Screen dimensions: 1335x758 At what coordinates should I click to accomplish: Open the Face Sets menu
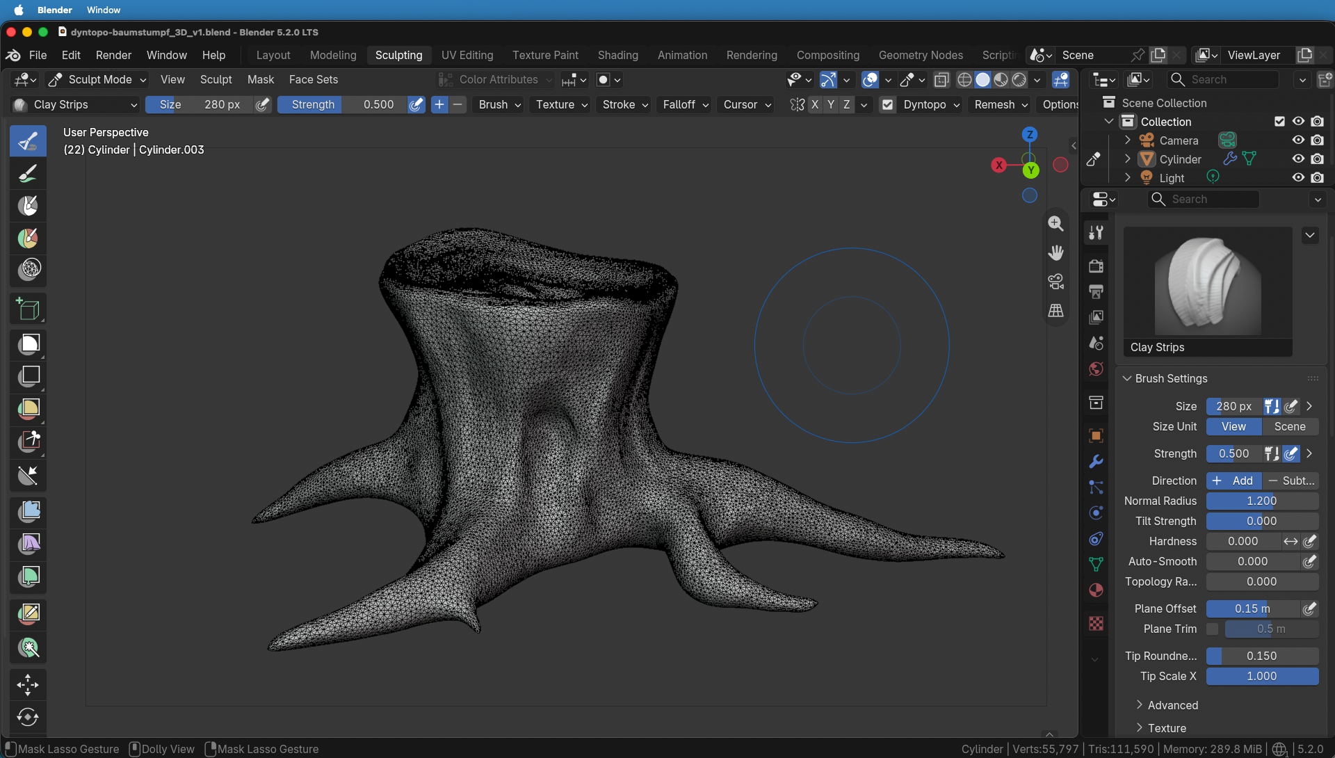[313, 79]
